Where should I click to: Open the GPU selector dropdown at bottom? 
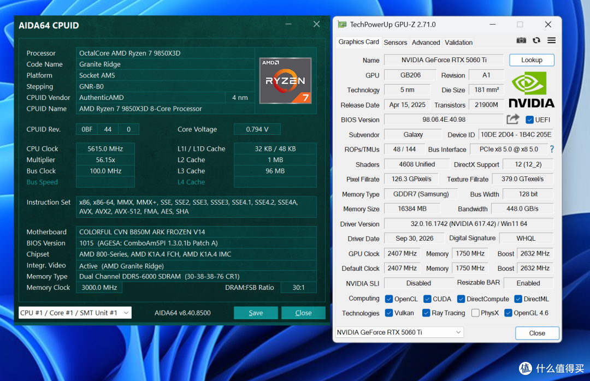(399, 332)
